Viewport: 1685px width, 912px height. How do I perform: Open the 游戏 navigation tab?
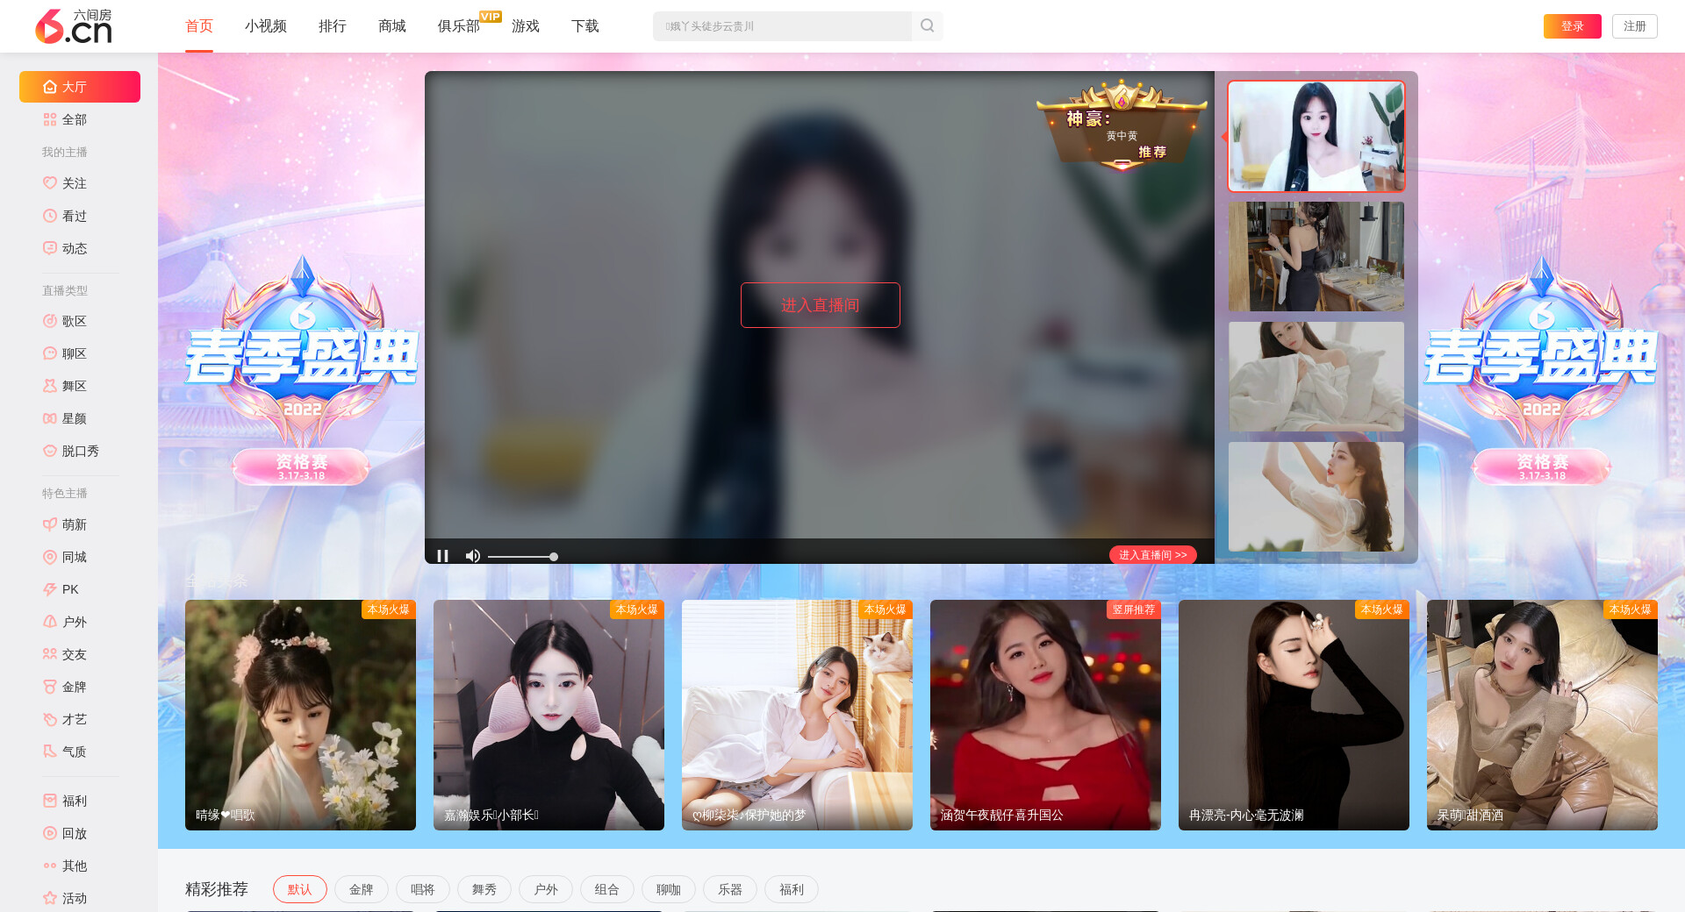(526, 26)
